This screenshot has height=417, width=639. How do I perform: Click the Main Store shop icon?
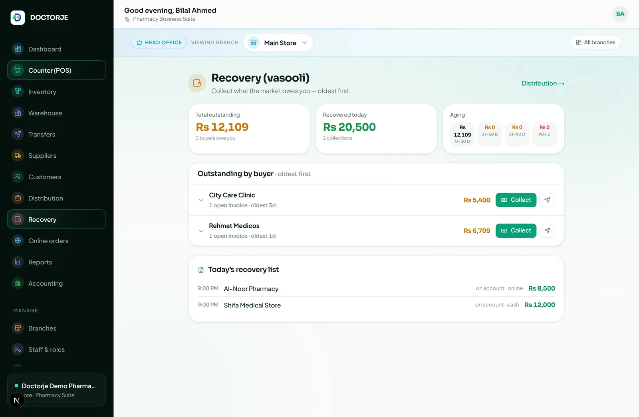[253, 43]
